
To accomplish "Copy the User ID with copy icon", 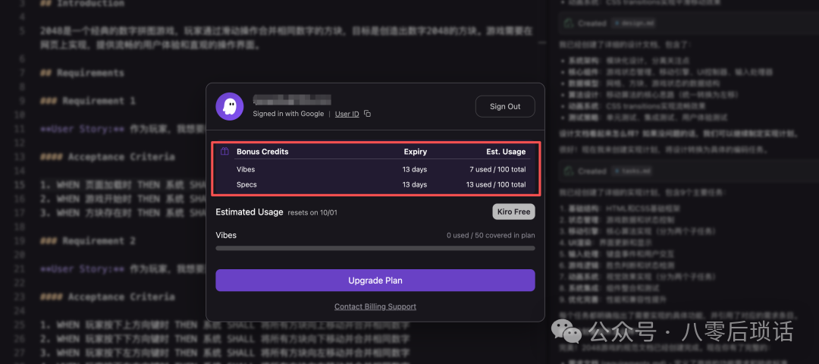I will pyautogui.click(x=367, y=113).
